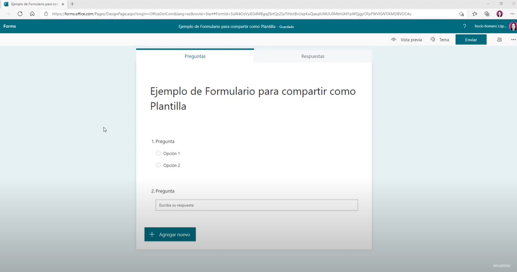This screenshot has width=517, height=272.
Task: Switch to the Respuestas tab
Action: [313, 56]
